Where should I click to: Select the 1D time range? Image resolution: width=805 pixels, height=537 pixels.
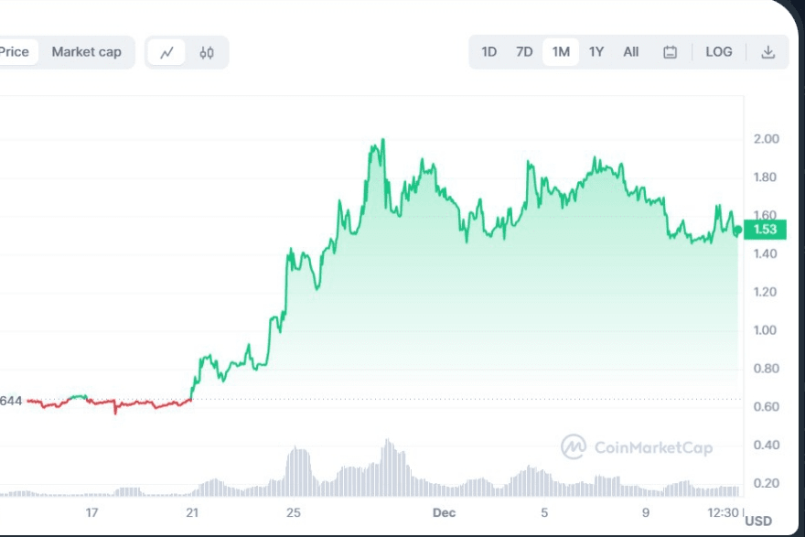tap(489, 52)
